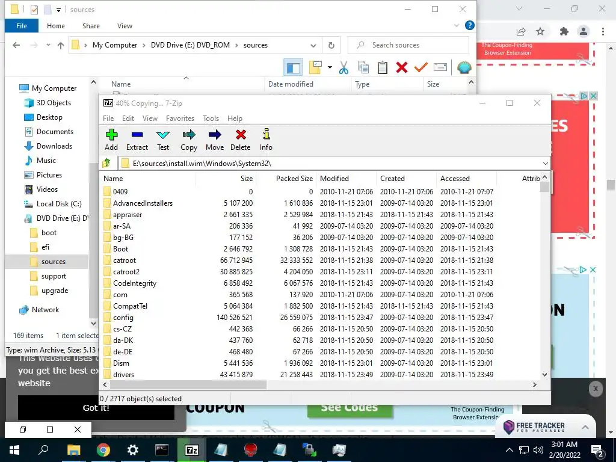Go up one level in Explorer
The width and height of the screenshot is (616, 462).
click(61, 45)
